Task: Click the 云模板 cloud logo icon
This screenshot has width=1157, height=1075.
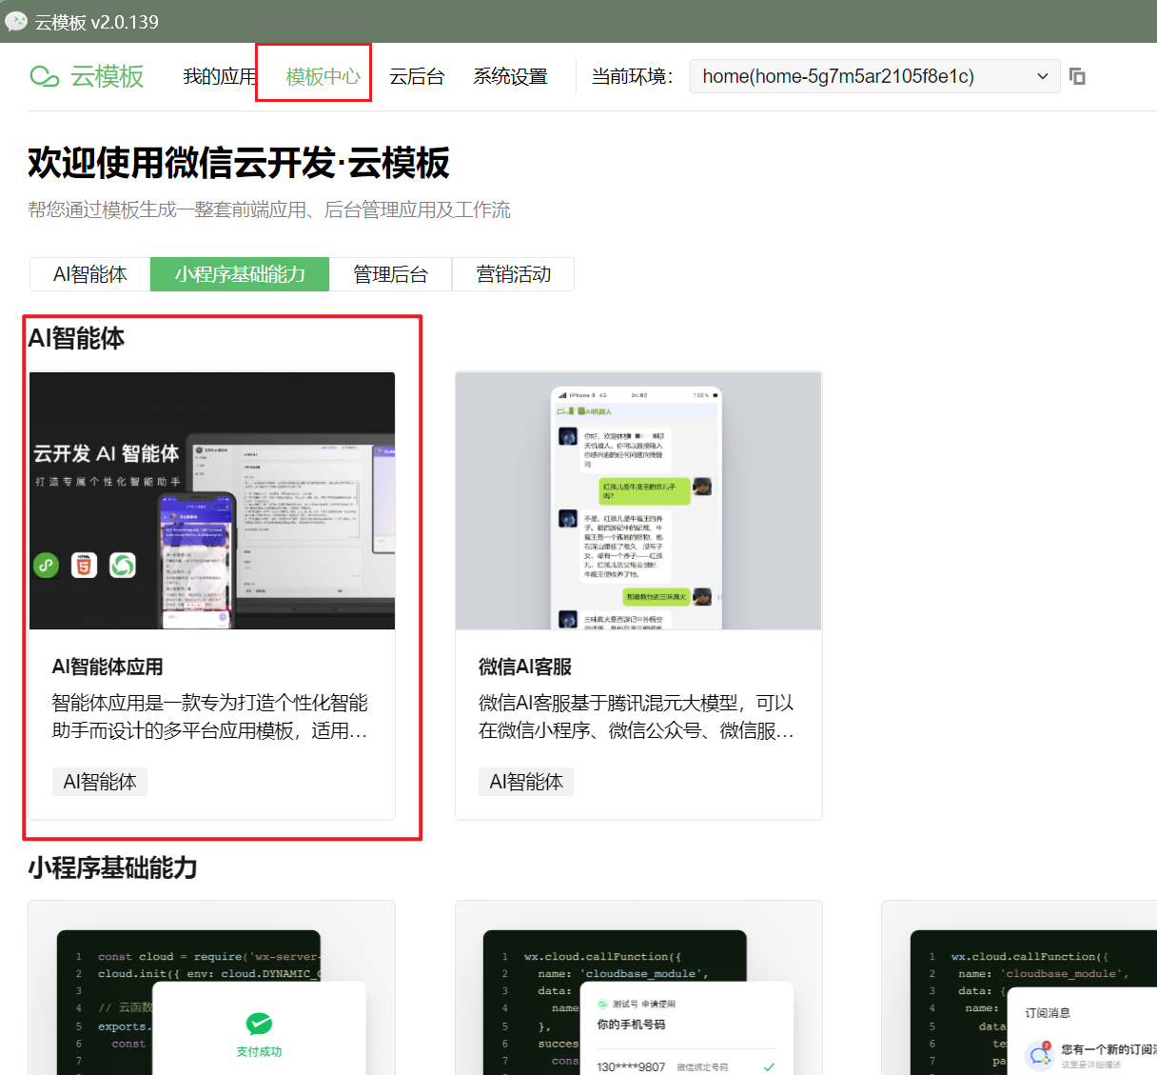Action: tap(45, 76)
